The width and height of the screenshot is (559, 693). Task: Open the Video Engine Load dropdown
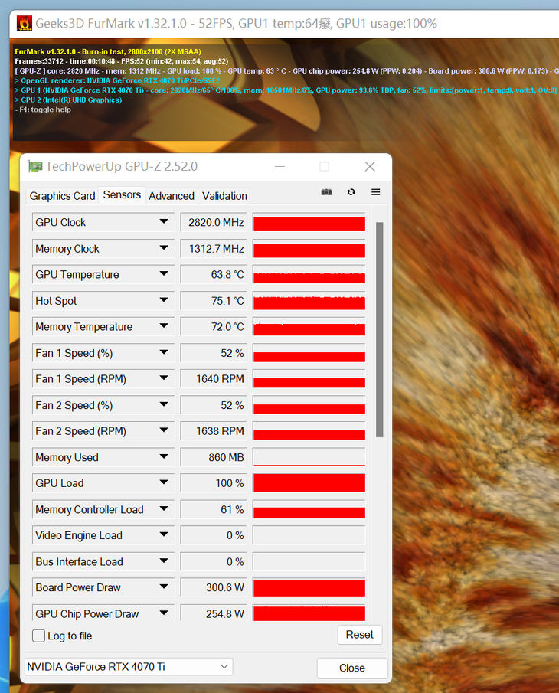164,534
